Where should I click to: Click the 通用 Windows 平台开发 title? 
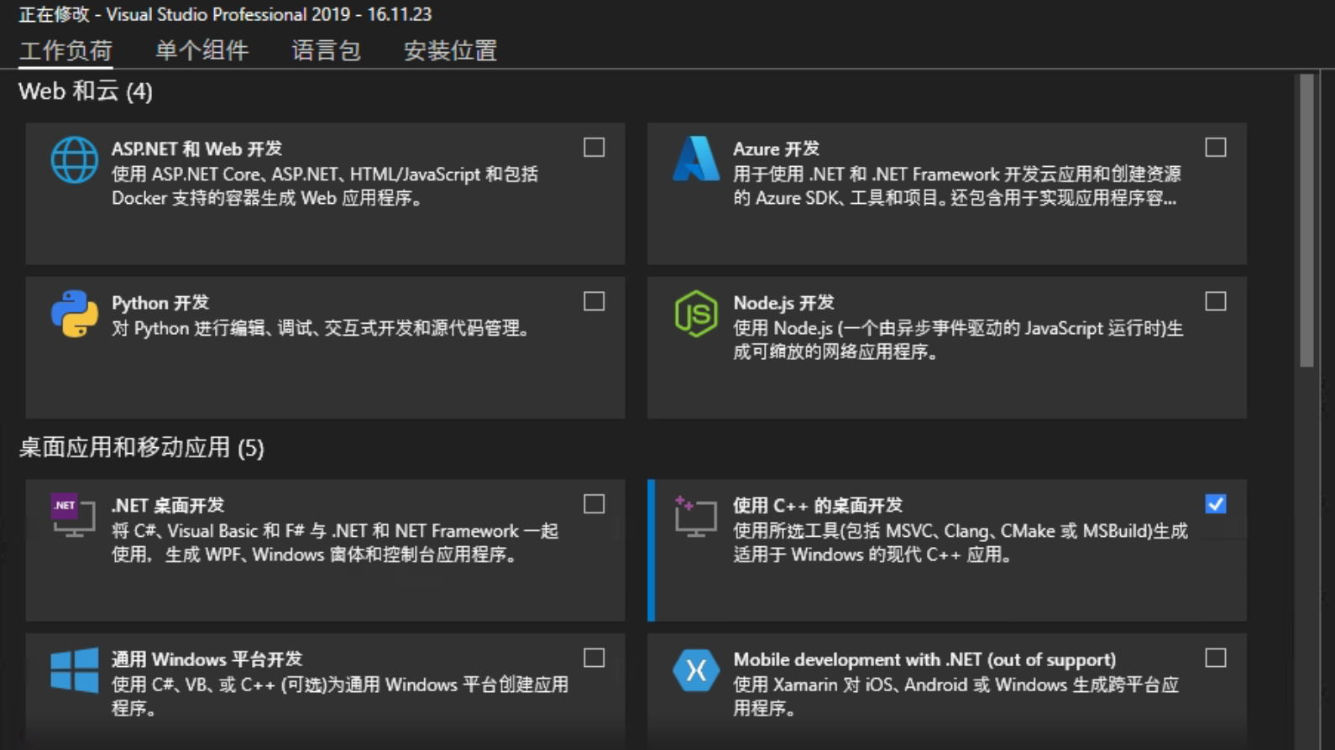tap(207, 659)
